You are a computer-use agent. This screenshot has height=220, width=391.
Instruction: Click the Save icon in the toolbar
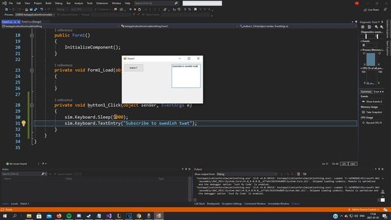click(31, 10)
